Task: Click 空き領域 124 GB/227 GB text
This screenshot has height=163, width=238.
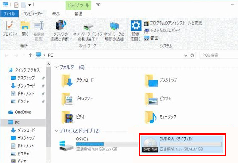Action: (97, 150)
